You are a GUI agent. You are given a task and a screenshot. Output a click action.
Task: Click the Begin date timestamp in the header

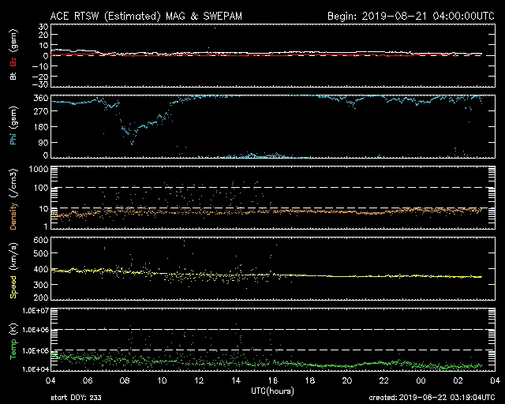point(411,15)
